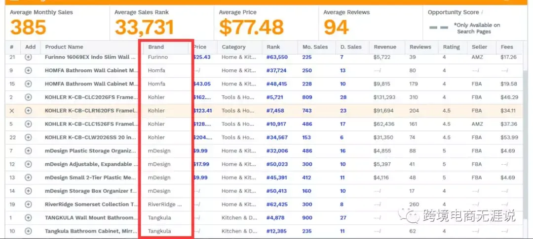Sort table by Product Name header
This screenshot has height=239, width=533.
[64, 47]
